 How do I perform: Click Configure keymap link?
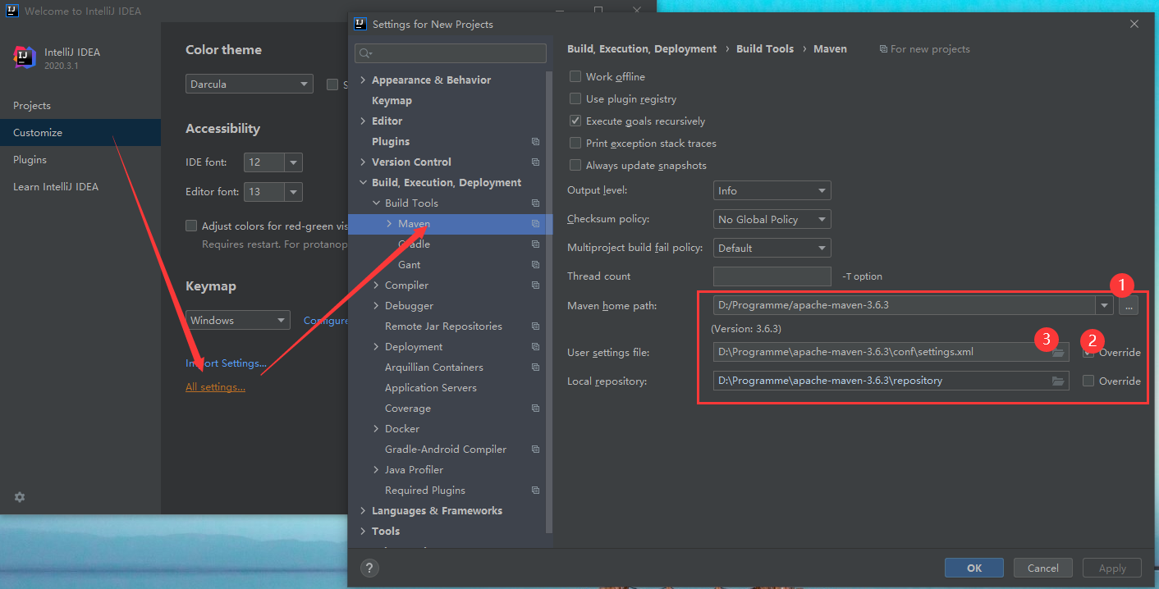(x=325, y=321)
